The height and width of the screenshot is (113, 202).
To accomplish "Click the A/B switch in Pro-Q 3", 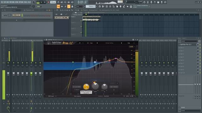I will pos(88,43).
